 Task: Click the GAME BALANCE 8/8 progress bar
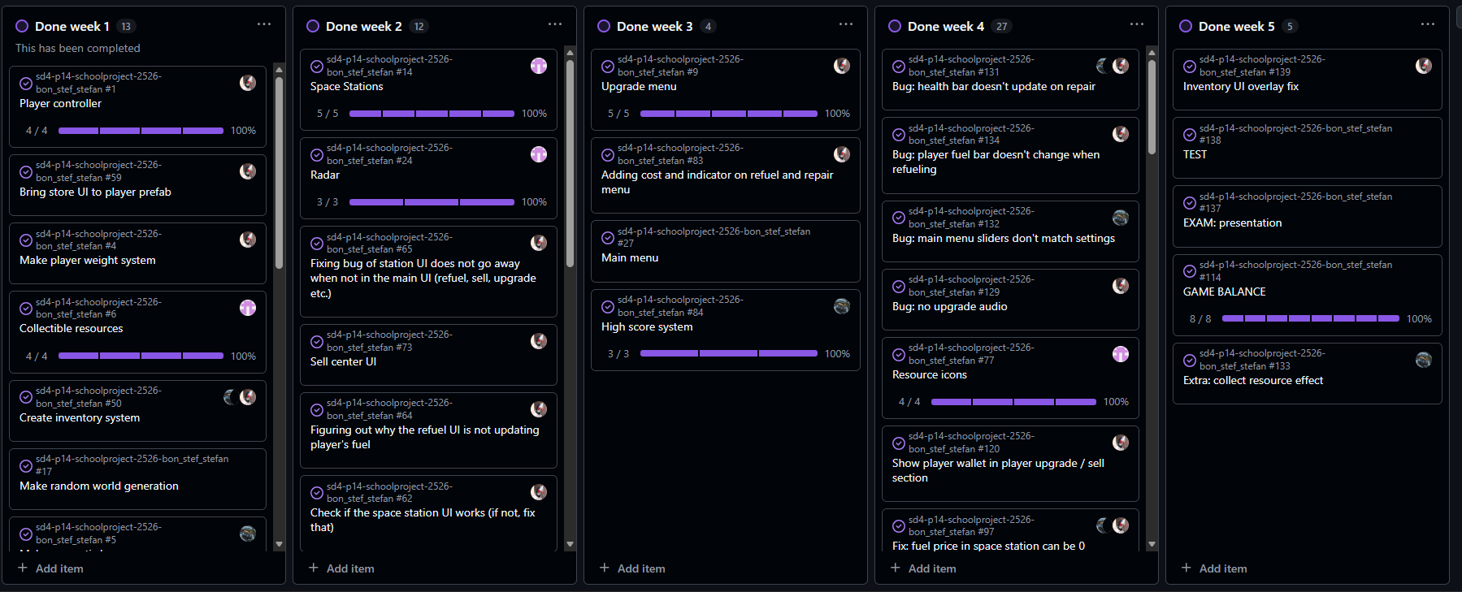pyautogui.click(x=1310, y=319)
